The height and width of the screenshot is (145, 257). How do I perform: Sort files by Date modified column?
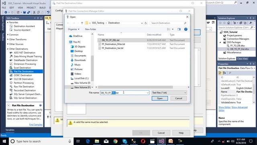pyautogui.click(x=154, y=35)
